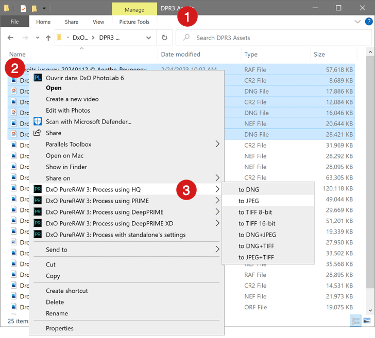Screen dimensions: 375x338
Task: Open the File ribbon tab
Action: coord(14,22)
